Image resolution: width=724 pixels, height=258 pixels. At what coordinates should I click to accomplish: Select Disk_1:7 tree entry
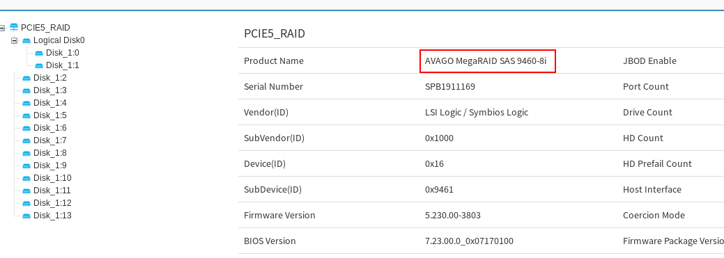[50, 140]
